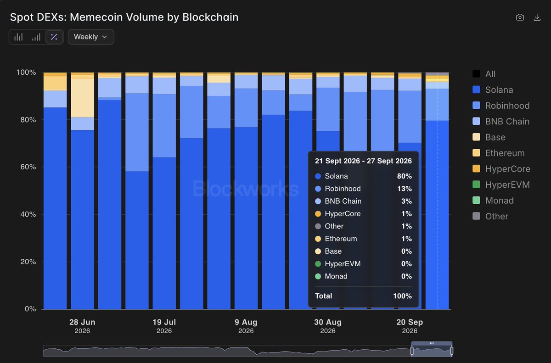The height and width of the screenshot is (363, 551).
Task: Click Robinhood 13% row in tooltip
Action: pos(363,189)
